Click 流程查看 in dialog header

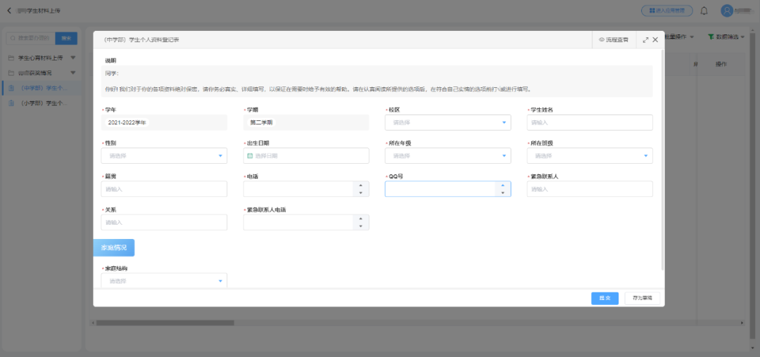(x=614, y=40)
